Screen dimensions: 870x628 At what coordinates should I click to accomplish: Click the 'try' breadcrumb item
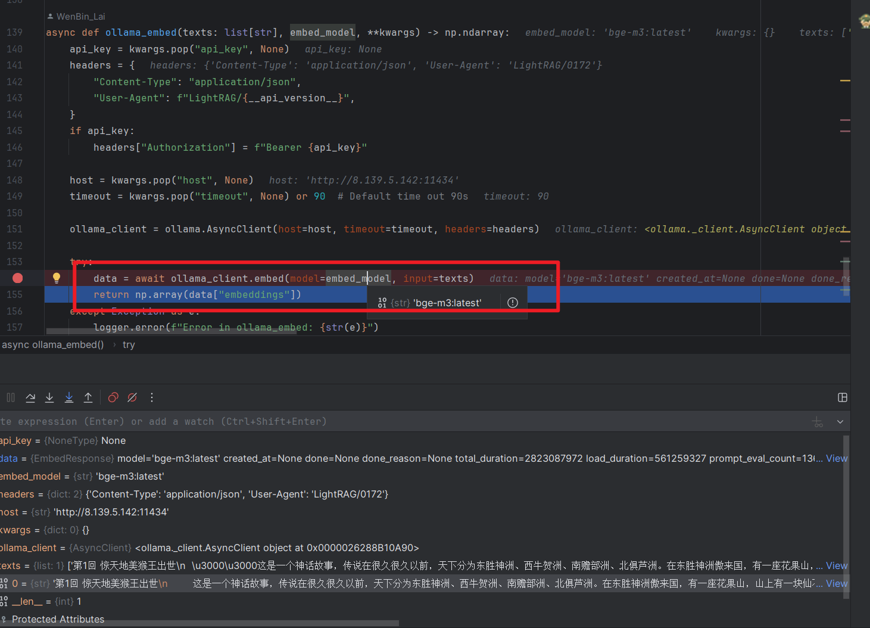pyautogui.click(x=129, y=344)
